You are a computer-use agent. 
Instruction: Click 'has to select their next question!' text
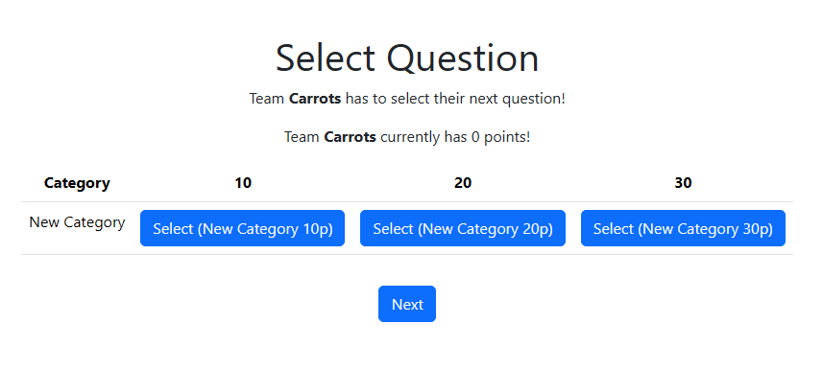[x=455, y=99]
